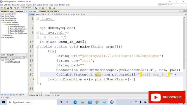Image resolution: width=187 pixels, height=105 pixels.
Task: Collapse the DemoMySQLCon project node
Action: (1, 20)
